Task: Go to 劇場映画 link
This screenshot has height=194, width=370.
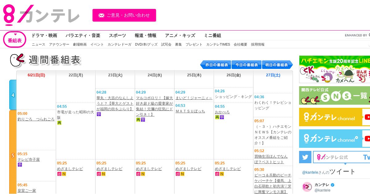Action: tap(80, 44)
